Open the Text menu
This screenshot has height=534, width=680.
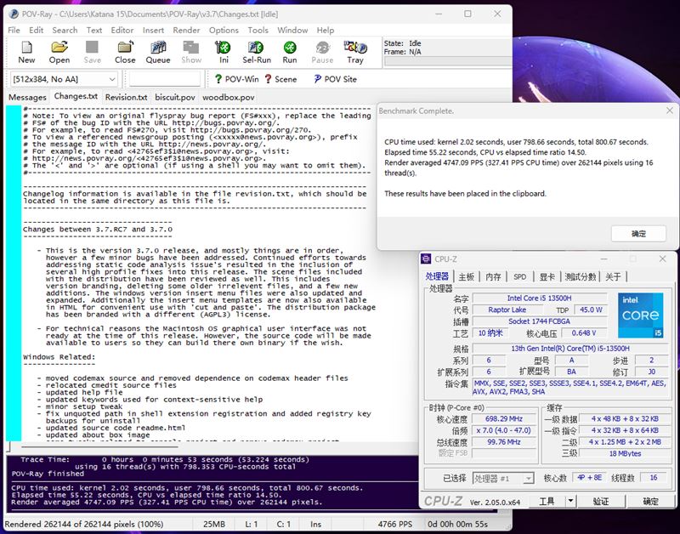[x=94, y=30]
